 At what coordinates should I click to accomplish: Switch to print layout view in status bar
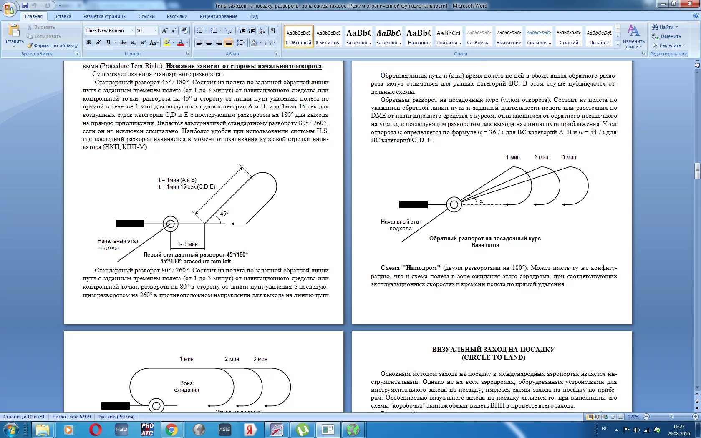[590, 417]
